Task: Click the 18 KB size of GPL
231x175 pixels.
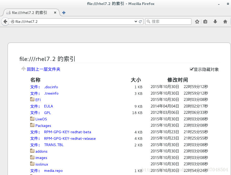Action: [137, 113]
